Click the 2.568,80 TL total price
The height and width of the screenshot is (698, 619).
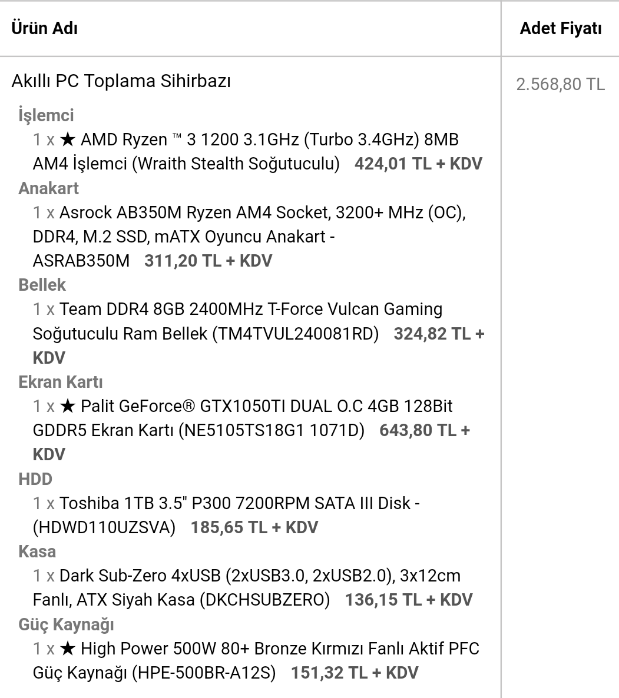[560, 84]
